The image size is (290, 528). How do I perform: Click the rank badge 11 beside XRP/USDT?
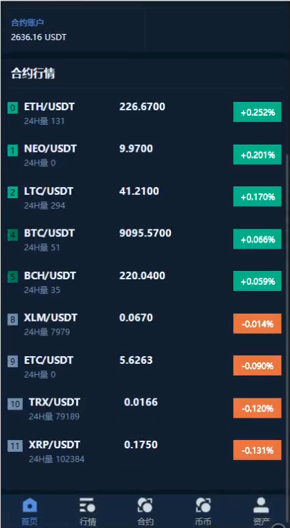[x=15, y=446]
